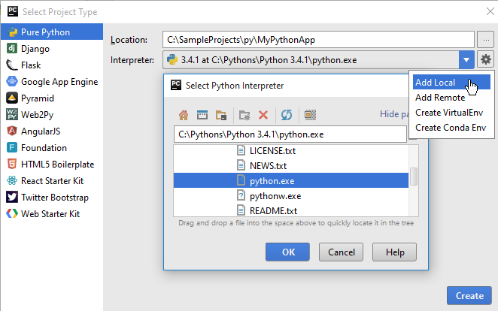Click the interpreter path text field
This screenshot has width=498, height=311.
pyautogui.click(x=290, y=134)
